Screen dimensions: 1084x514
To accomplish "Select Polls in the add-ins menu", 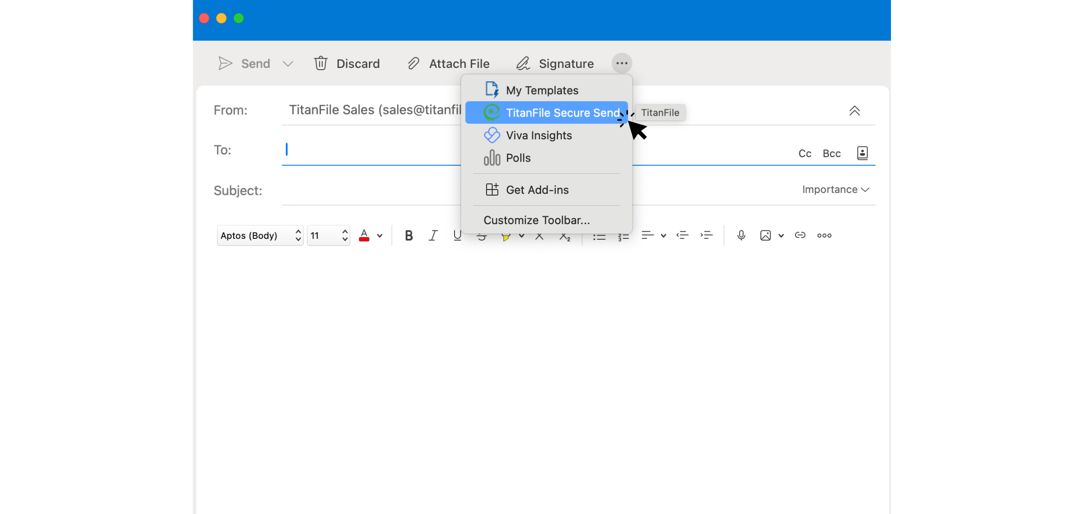I will [546, 158].
